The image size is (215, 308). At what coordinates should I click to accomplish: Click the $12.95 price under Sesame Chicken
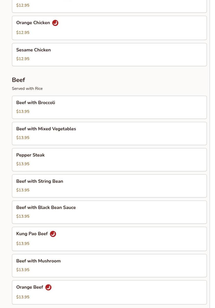pyautogui.click(x=23, y=59)
